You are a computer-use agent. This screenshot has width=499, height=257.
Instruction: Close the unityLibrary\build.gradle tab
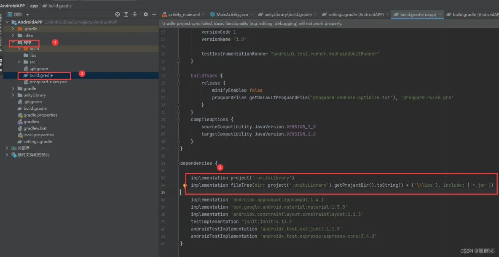315,15
